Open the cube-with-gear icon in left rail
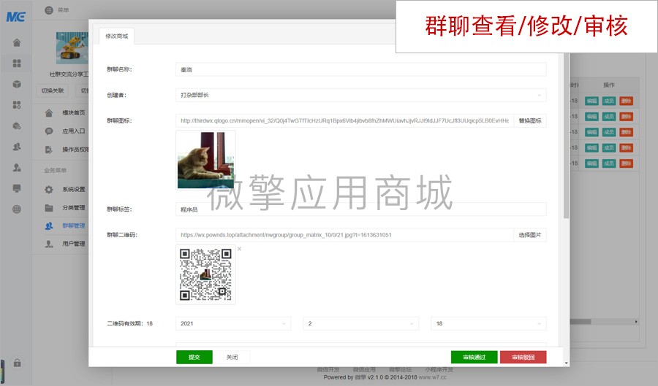The width and height of the screenshot is (658, 386). coord(17,126)
